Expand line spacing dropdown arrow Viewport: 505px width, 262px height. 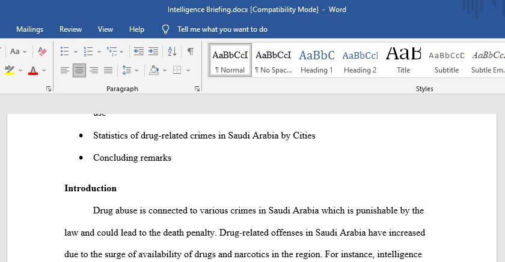click(136, 70)
